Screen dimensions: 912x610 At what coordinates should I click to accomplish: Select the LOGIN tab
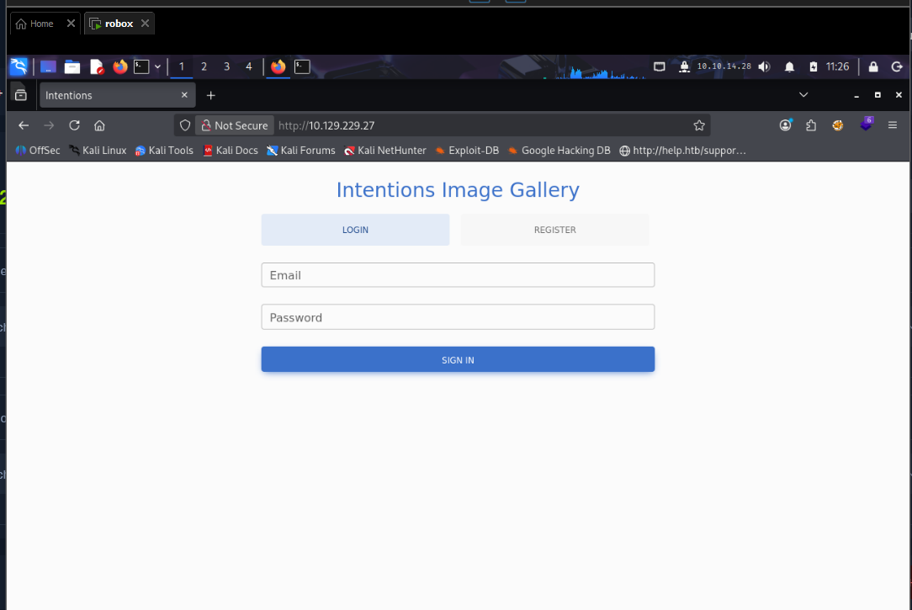355,230
